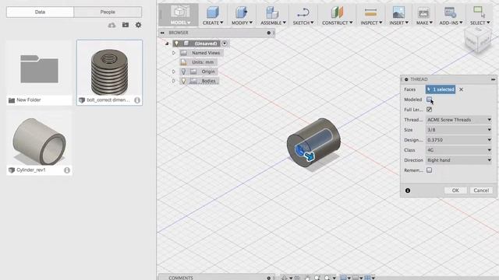This screenshot has height=280, width=499.
Task: Expand the Thread dialog with header arrows
Action: 493,79
